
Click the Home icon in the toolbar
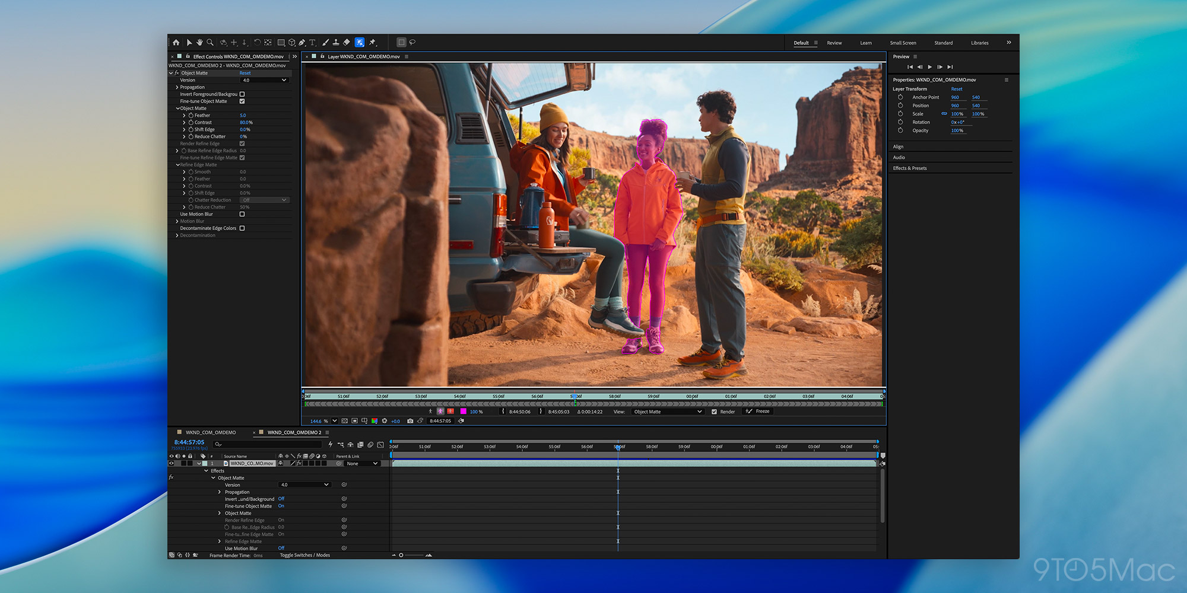176,43
